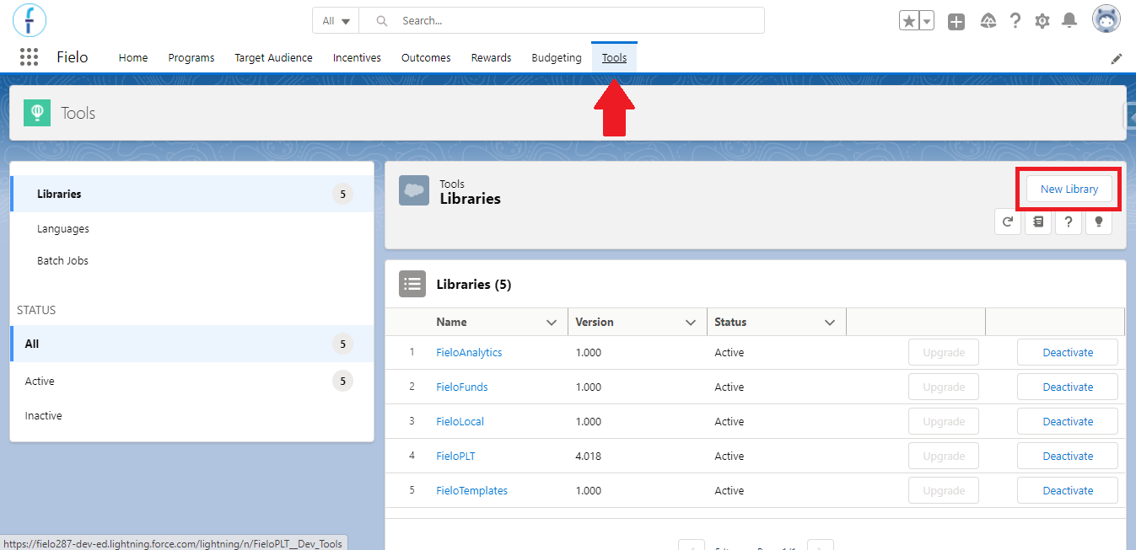
Task: Deactivate the FieloTemplates library
Action: (1068, 490)
